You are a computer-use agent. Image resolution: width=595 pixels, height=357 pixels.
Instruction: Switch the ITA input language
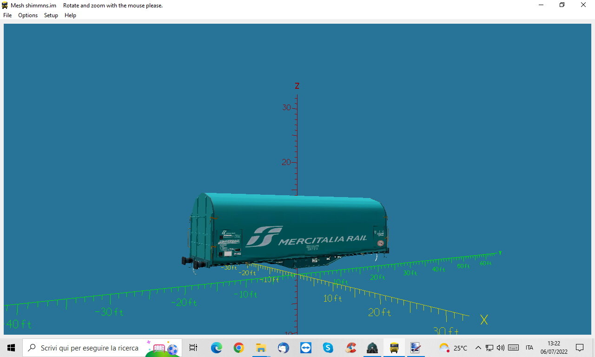click(x=529, y=348)
